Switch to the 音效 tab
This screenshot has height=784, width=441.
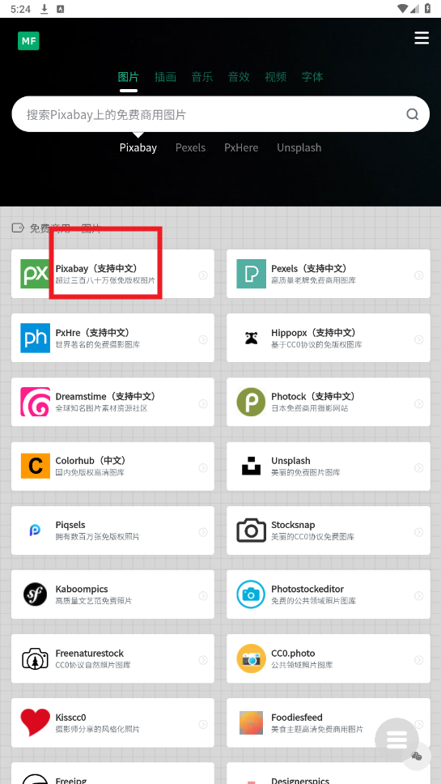pos(239,76)
